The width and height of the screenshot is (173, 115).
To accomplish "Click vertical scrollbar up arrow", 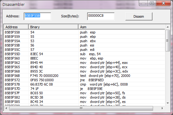I will 168,27.
